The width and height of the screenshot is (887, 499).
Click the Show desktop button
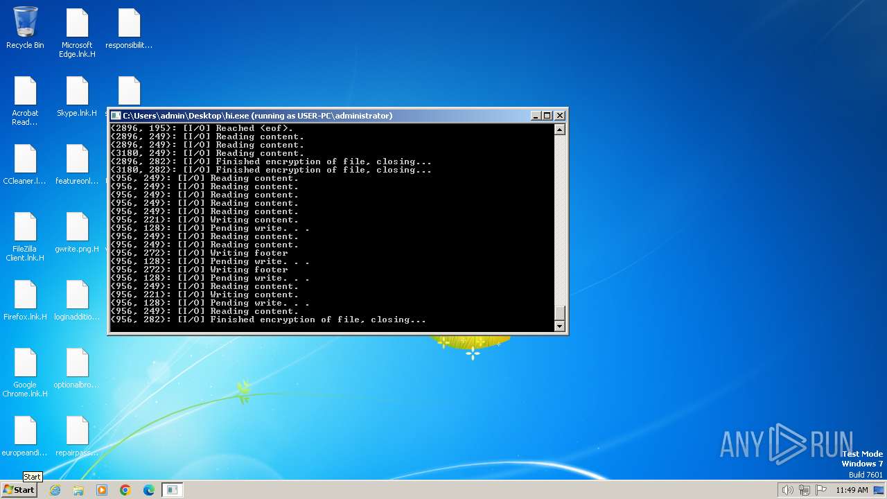(879, 490)
